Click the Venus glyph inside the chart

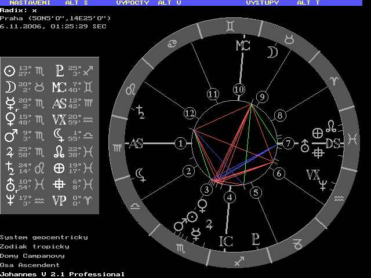(x=203, y=204)
